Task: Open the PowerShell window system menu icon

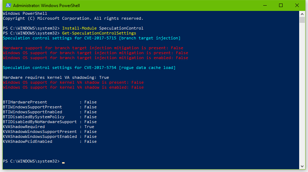Action: pos(7,5)
